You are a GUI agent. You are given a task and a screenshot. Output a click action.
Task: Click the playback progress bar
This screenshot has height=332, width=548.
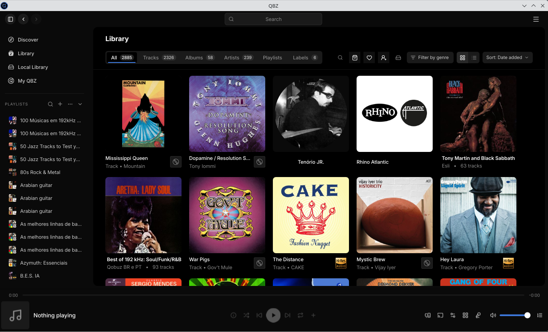[x=273, y=295]
